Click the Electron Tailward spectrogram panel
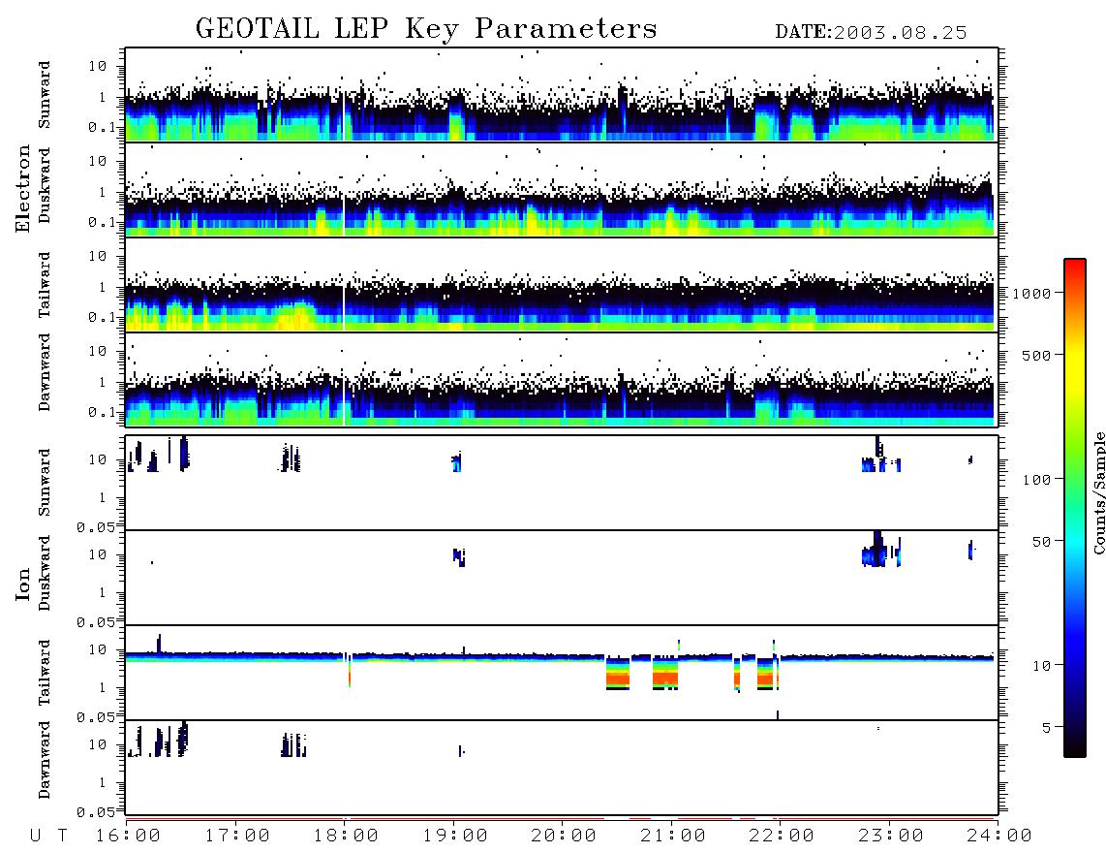 click(562, 285)
